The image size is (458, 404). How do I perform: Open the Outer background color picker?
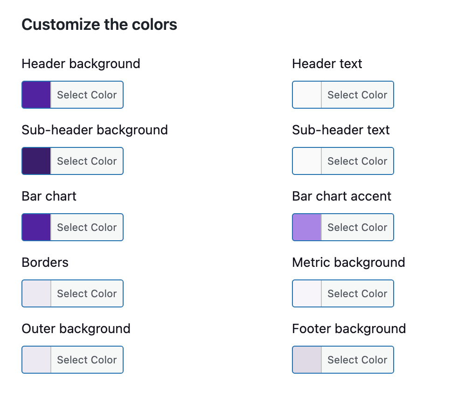(87, 360)
